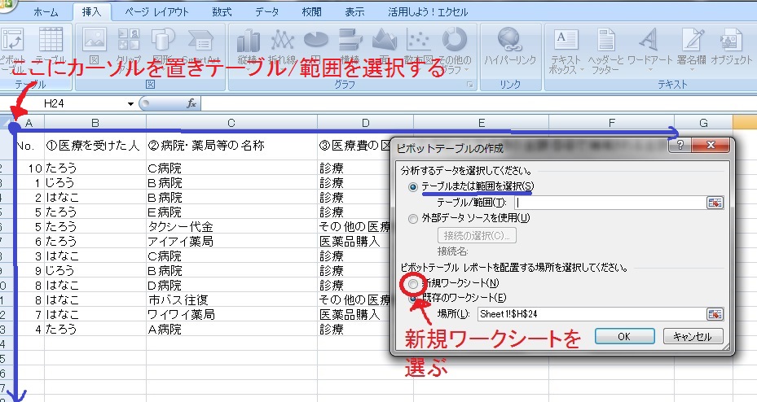Click the fx insert function button

click(191, 103)
